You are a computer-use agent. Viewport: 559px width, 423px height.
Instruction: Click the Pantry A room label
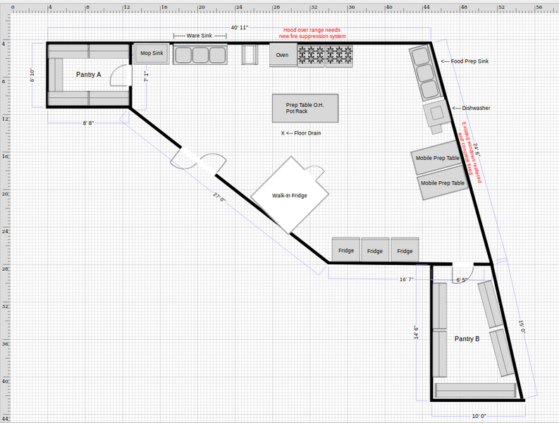[88, 74]
